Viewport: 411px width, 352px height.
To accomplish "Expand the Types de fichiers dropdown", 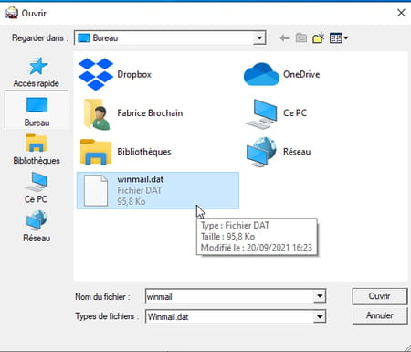I will point(320,316).
